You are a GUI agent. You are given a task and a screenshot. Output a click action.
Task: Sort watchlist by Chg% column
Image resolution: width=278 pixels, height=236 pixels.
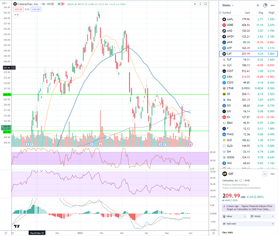pyautogui.click(x=271, y=13)
